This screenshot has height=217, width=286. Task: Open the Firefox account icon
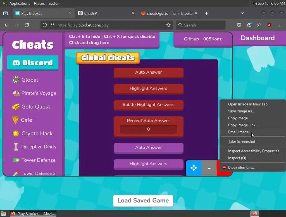click(x=249, y=25)
